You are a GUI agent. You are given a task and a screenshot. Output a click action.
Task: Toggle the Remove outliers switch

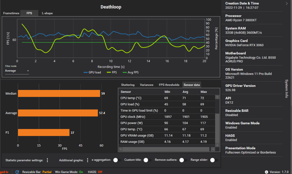[183, 160]
